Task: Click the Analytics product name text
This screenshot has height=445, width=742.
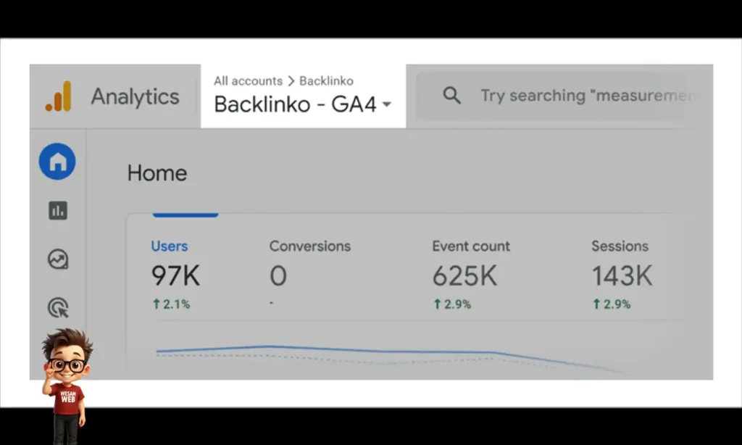Action: coord(135,96)
